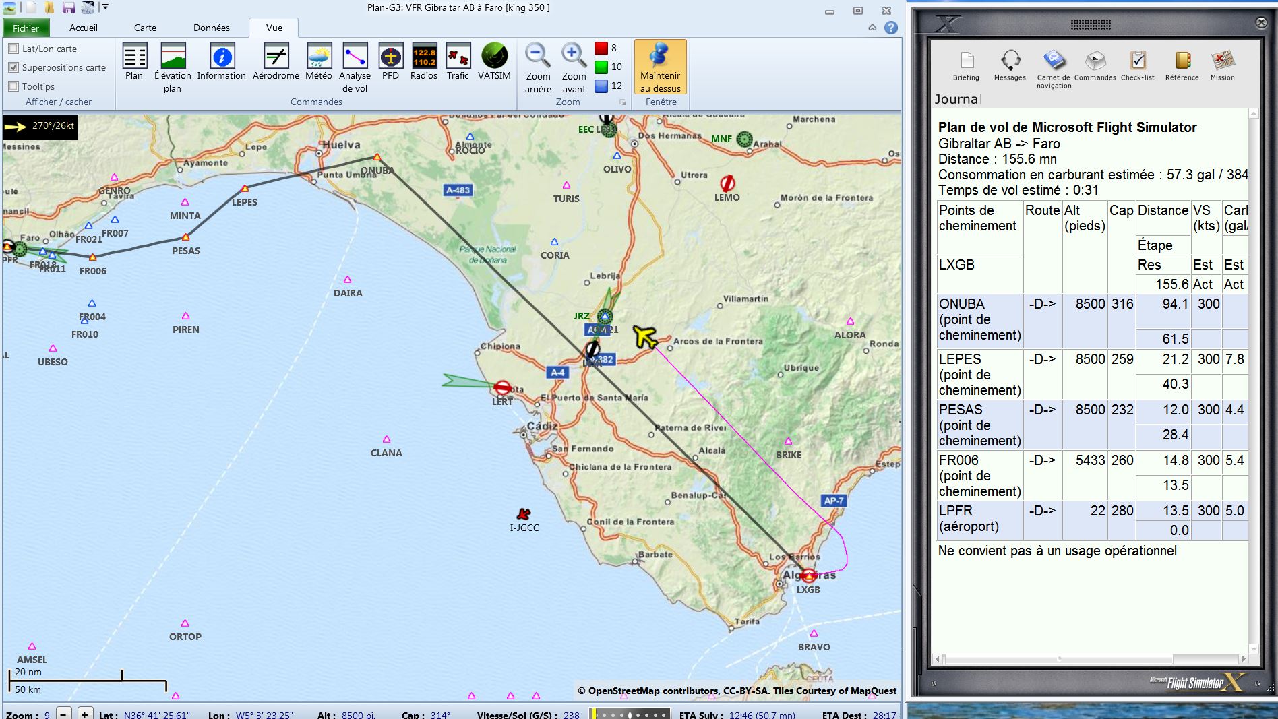This screenshot has width=1278, height=719.
Task: Pin window with Maintenir au dessus
Action: point(660,67)
